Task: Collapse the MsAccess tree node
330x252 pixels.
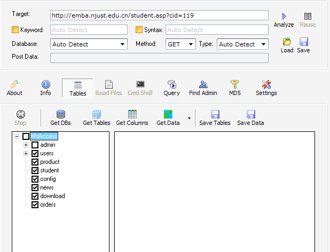Action: (x=17, y=136)
